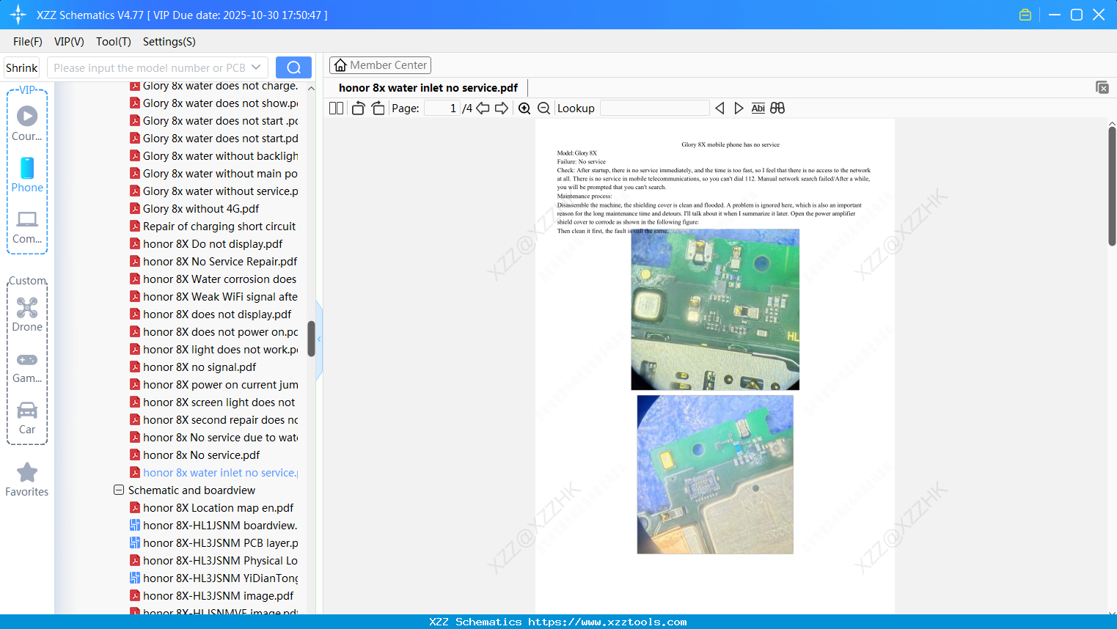This screenshot has height=629, width=1117.
Task: Open honor 8X no signal.pdf
Action: [193, 367]
